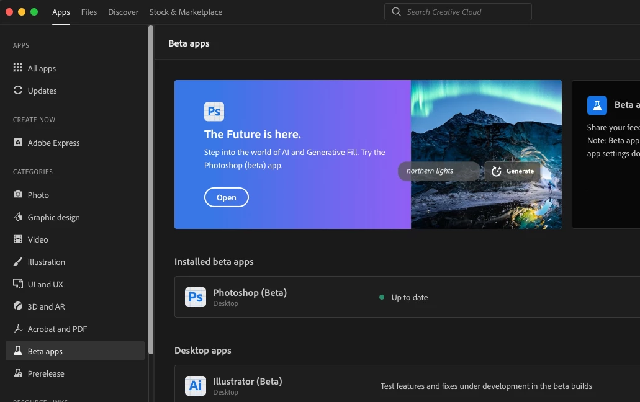Click the Photoshop icon in the banner
Screen dimensions: 640x402
click(214, 111)
